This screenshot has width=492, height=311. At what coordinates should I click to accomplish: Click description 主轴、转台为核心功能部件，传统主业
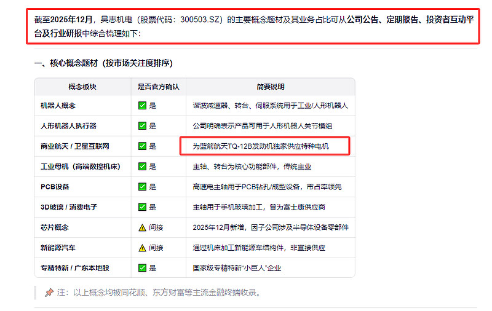[x=252, y=167]
